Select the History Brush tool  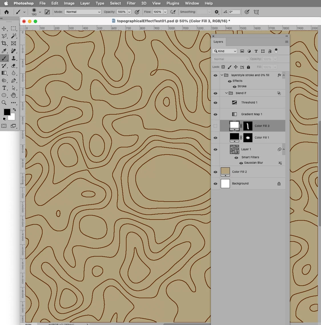point(4,66)
